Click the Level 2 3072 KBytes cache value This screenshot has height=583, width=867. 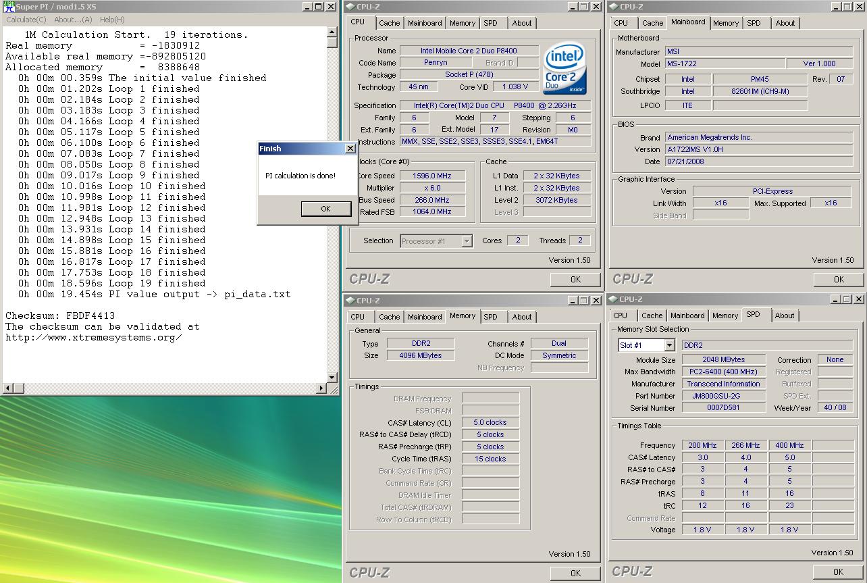(x=556, y=200)
